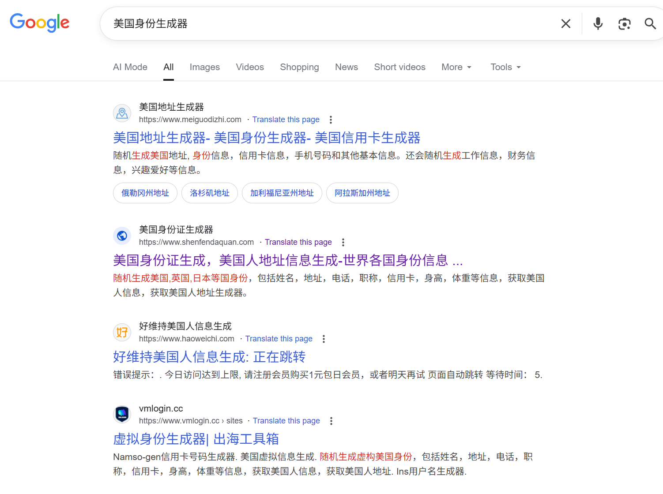Expand the More dropdown
This screenshot has height=494, width=663.
(x=456, y=67)
